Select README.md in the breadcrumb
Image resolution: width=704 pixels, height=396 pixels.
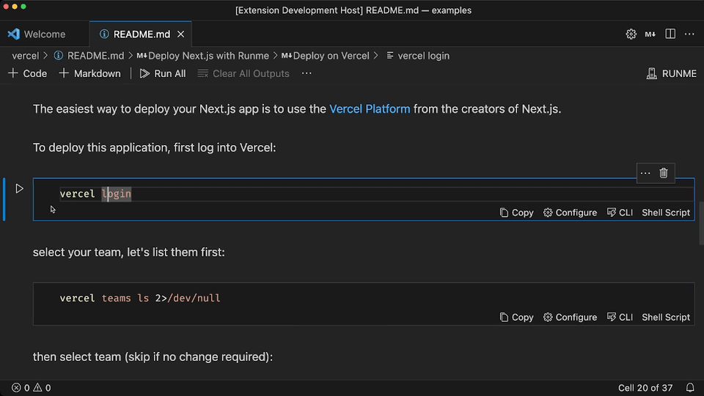89,56
